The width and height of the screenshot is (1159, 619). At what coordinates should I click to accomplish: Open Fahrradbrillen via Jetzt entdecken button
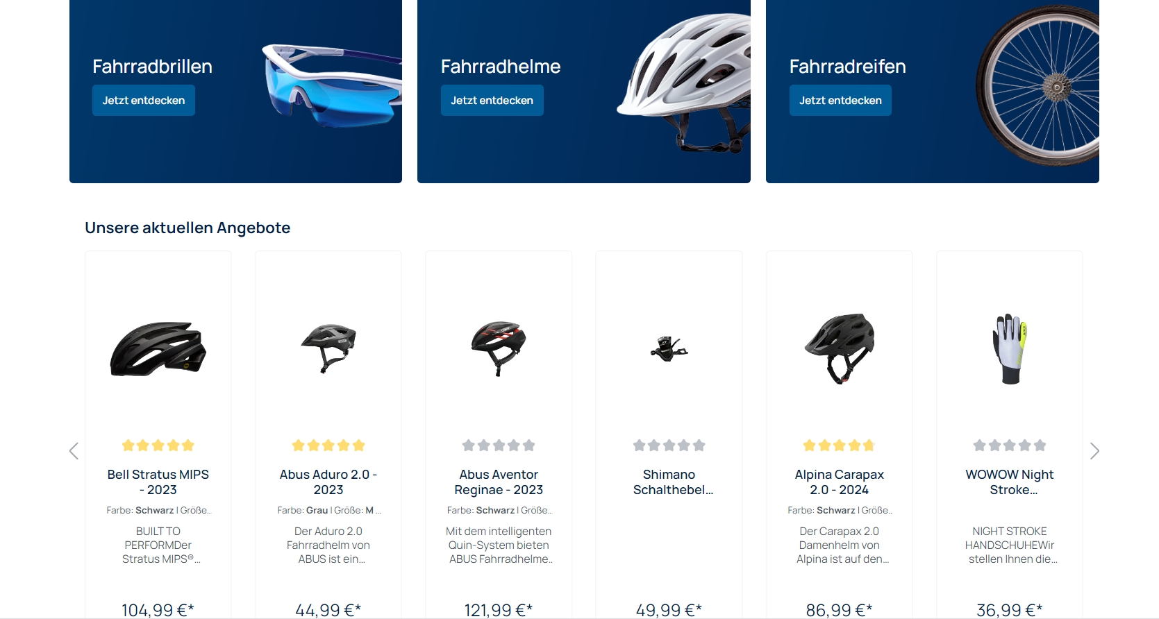click(x=144, y=101)
